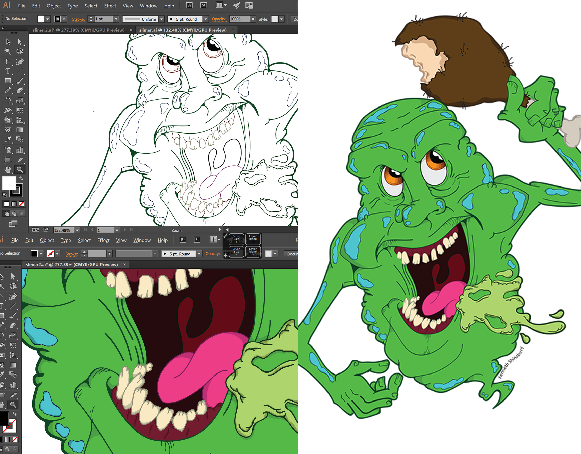Activate the Free Transform tool in top toolbar
Image resolution: width=581 pixels, height=454 pixels.
[20, 110]
